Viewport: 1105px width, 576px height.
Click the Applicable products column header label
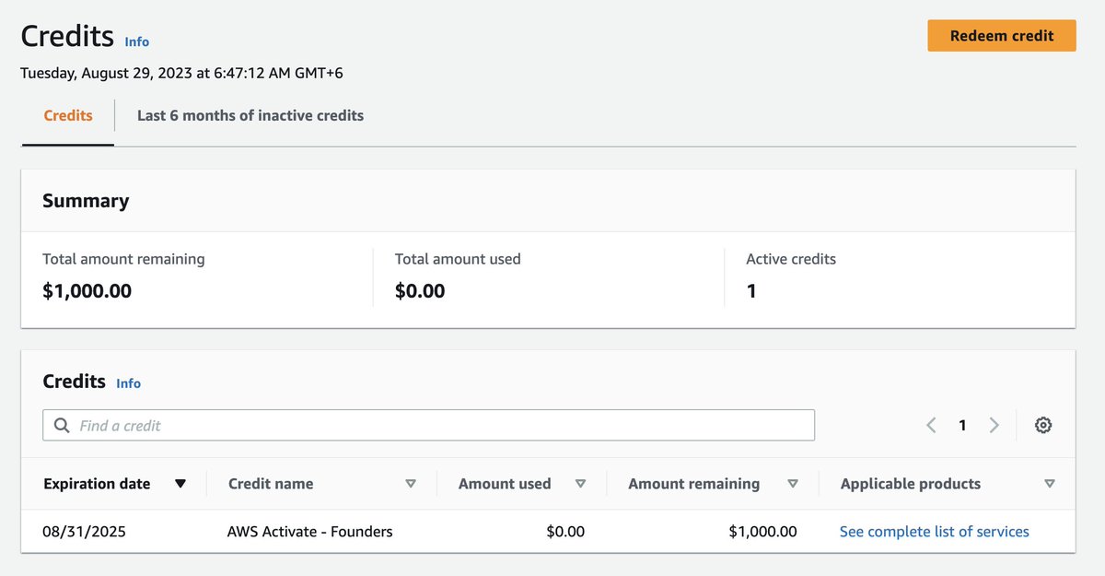(x=911, y=484)
